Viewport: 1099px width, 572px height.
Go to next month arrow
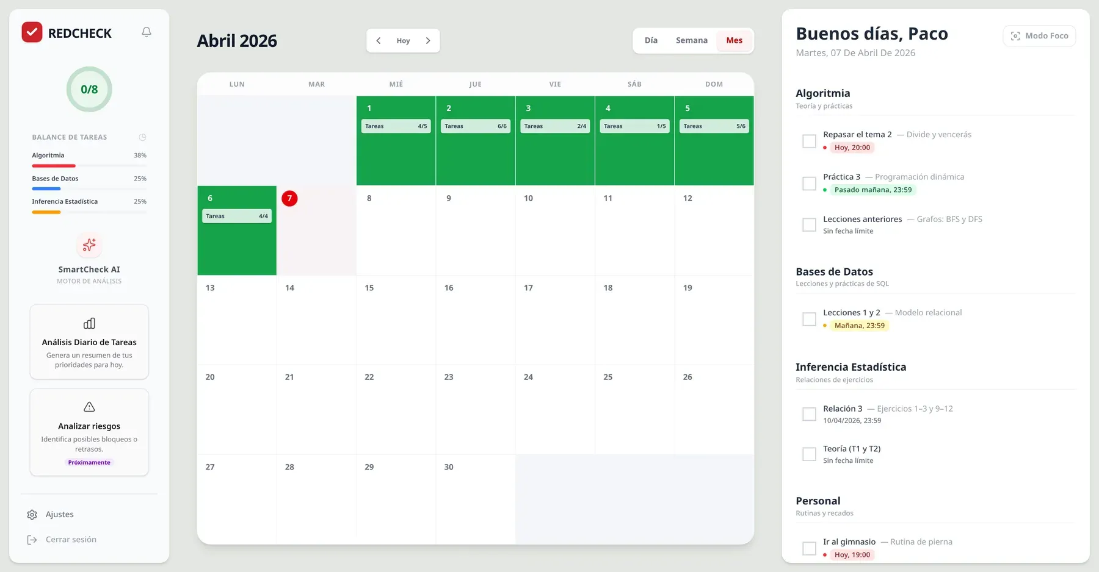tap(428, 41)
